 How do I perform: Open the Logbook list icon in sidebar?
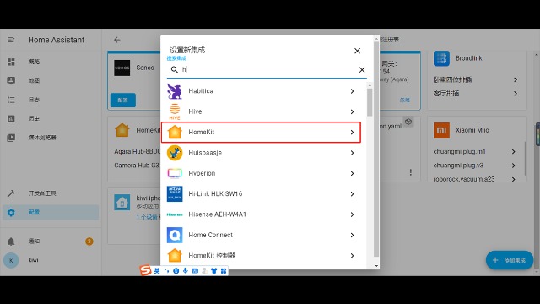pos(11,100)
